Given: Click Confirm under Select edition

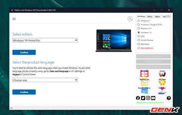Looking at the screenshot, I should point(24,53).
